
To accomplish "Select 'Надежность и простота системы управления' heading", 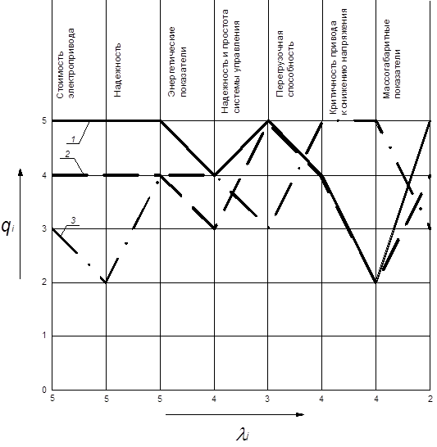I will click(x=230, y=61).
